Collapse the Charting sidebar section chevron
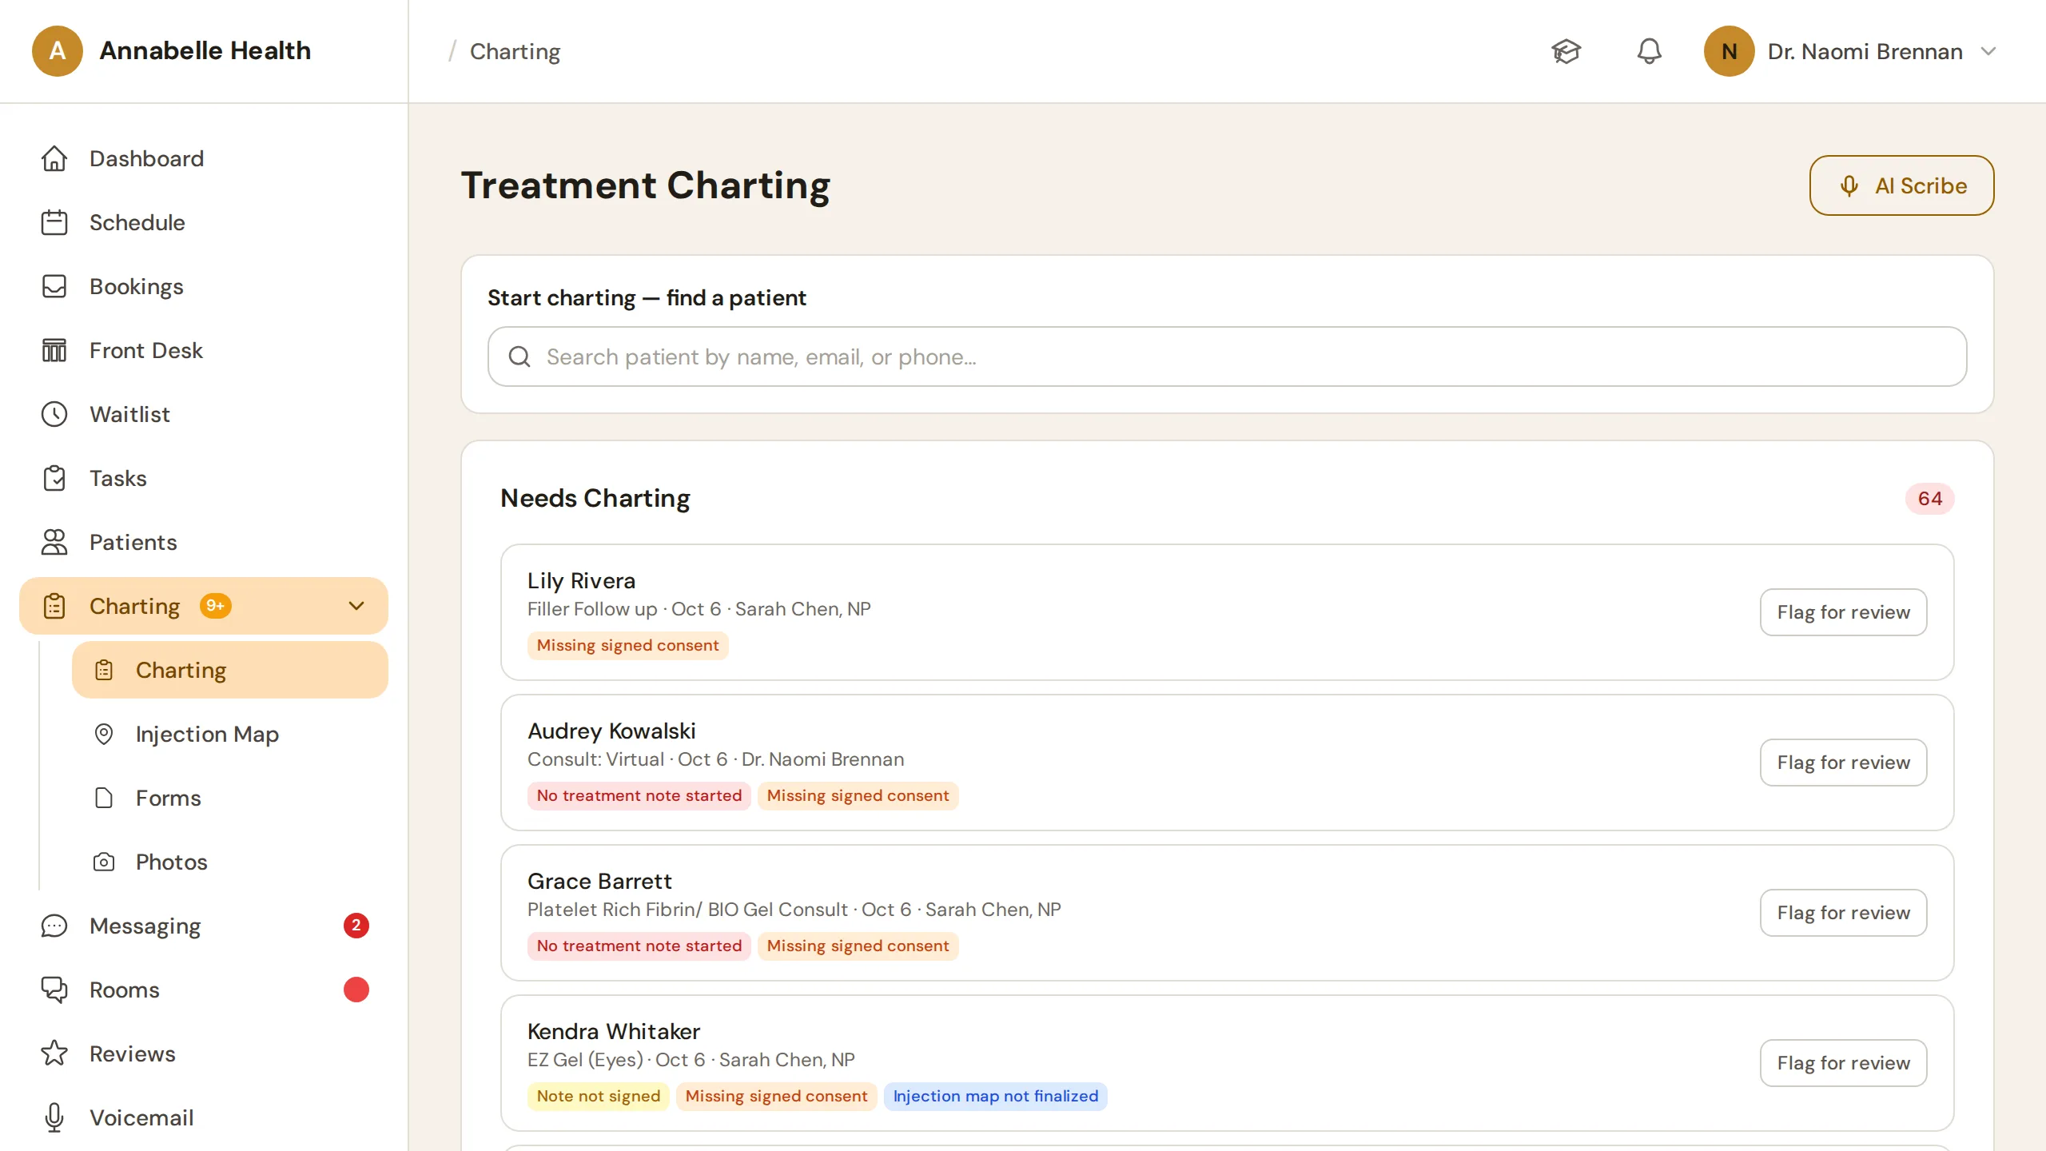The image size is (2046, 1151). click(356, 606)
